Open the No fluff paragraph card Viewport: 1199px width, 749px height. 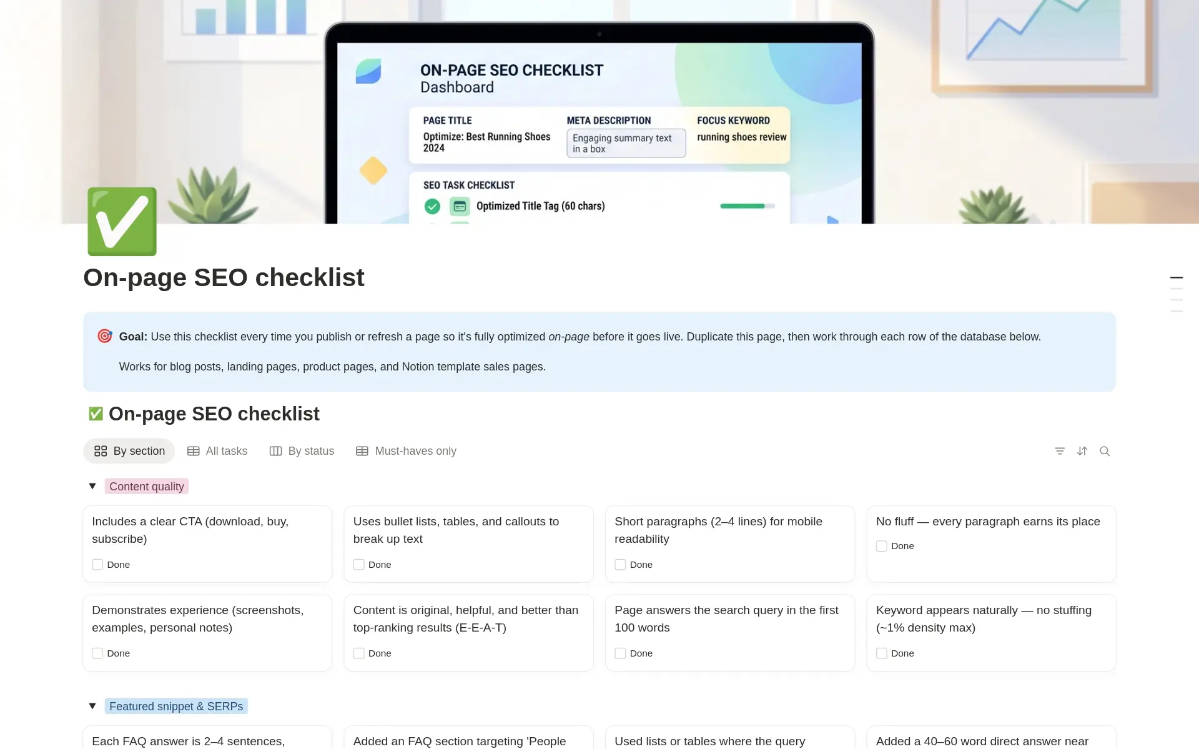(991, 544)
